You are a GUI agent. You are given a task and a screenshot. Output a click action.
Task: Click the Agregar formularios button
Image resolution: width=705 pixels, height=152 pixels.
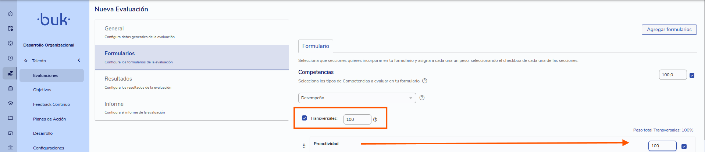pyautogui.click(x=669, y=30)
